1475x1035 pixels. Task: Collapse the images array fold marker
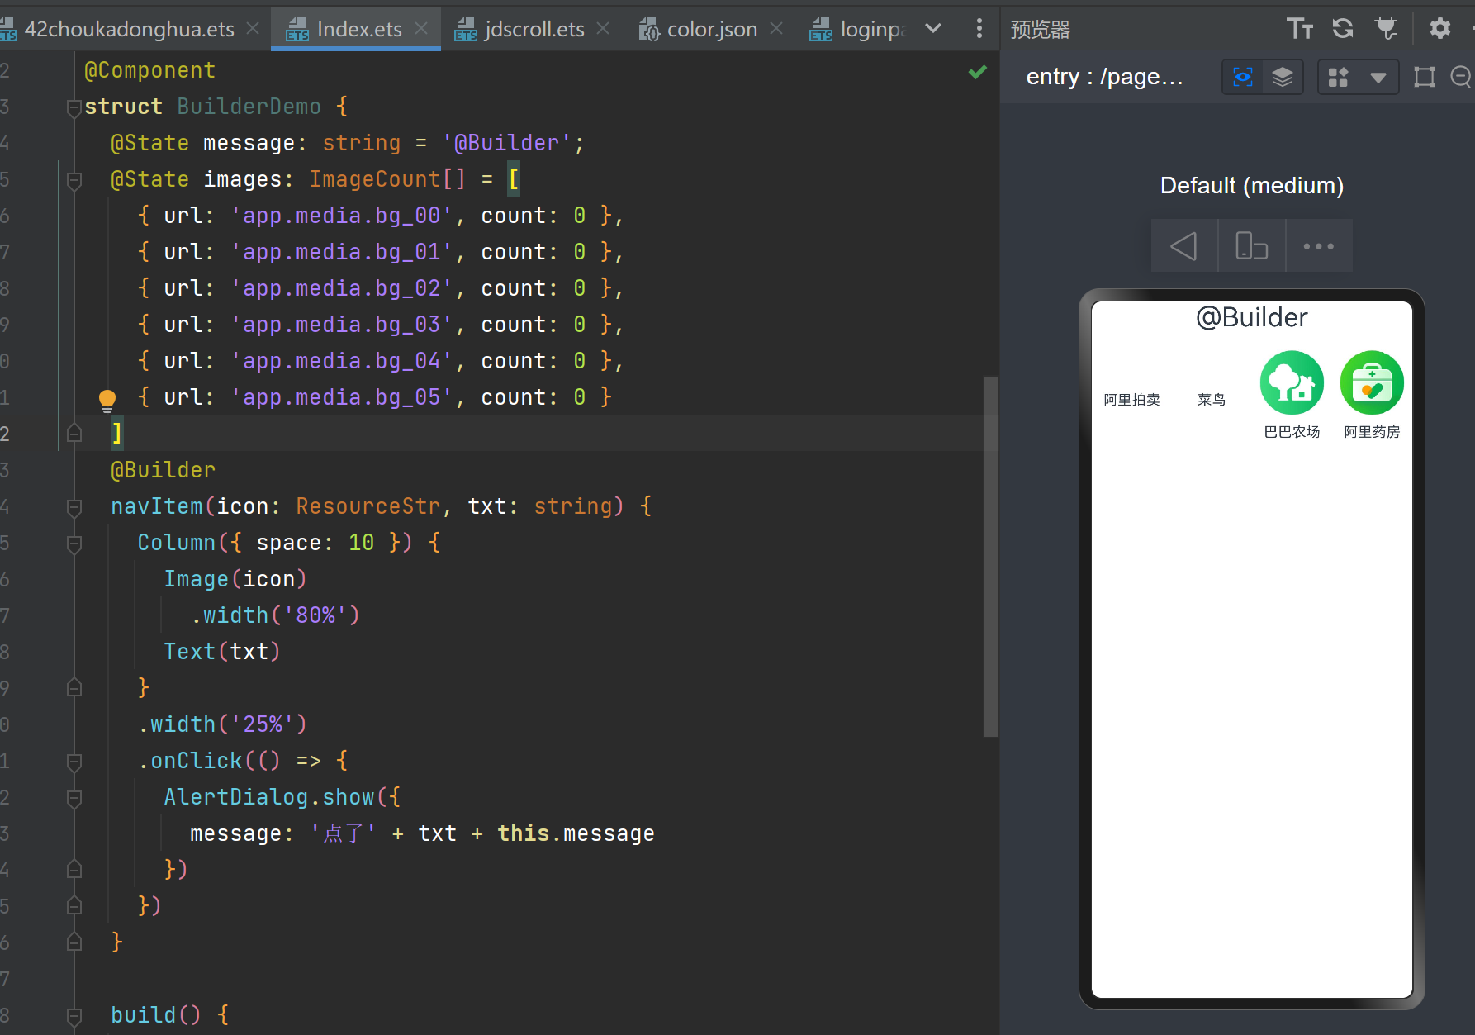coord(74,179)
